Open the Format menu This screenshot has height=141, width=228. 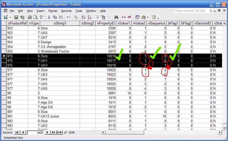pyautogui.click(x=53, y=11)
